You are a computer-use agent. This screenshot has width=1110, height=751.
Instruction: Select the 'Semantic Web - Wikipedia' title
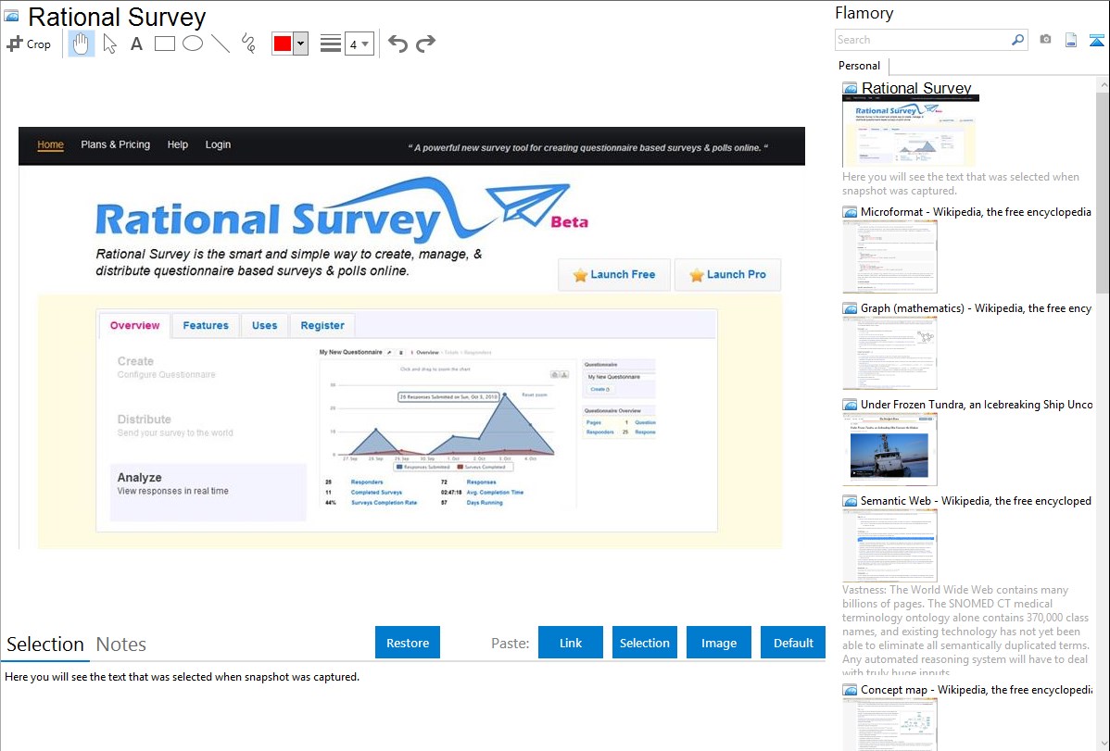(976, 501)
